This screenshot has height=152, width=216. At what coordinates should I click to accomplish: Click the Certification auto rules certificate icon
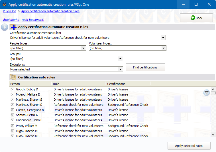coord(13,77)
